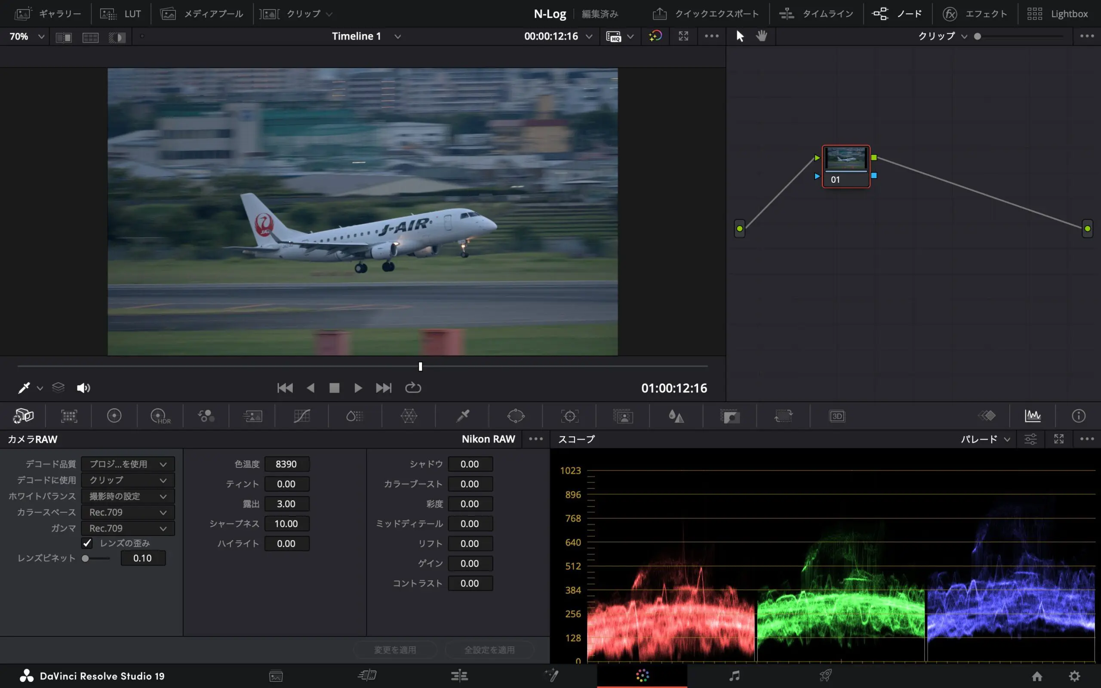Open the viewer zoom 70% dropdown
Viewport: 1101px width, 688px height.
coord(27,37)
